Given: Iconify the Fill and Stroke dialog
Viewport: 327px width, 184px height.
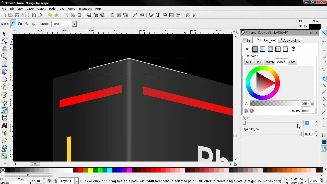Looking at the screenshot, I should click(311, 32).
